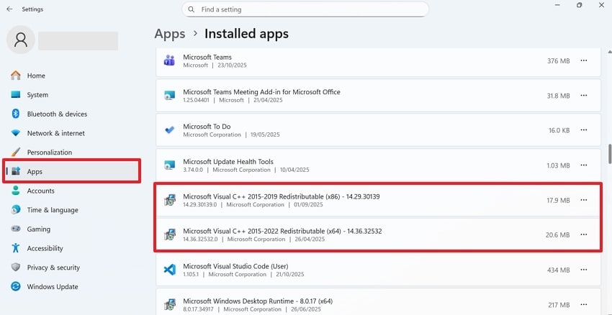This screenshot has height=315, width=612.
Task: Click the Windows Update icon
Action: pos(16,286)
